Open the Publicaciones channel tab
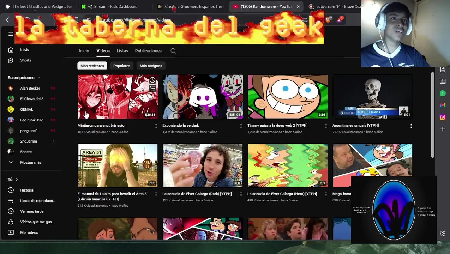Viewport: 450px width, 254px height. coord(148,51)
